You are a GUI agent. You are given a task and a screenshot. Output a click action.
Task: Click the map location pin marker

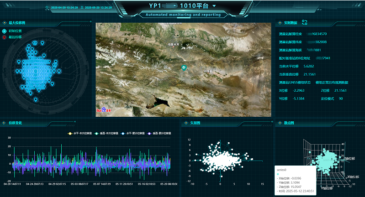click(x=184, y=68)
